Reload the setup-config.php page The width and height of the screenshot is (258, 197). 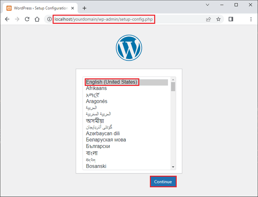[27, 19]
